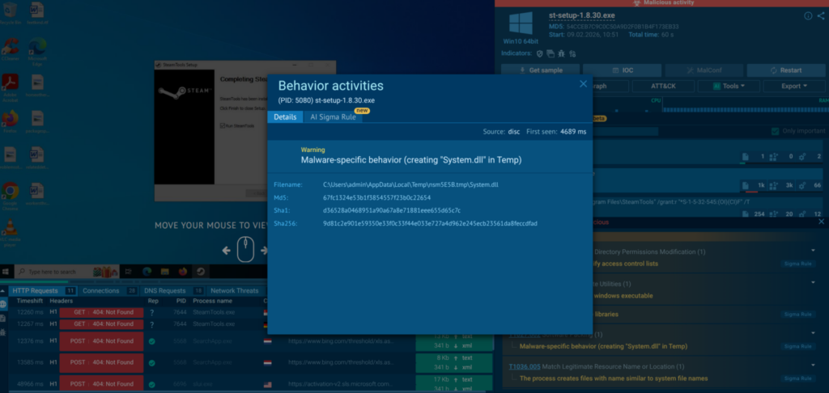Toggle the Run SteamTools checkbox in installer
This screenshot has height=393, width=829.
pos(223,125)
